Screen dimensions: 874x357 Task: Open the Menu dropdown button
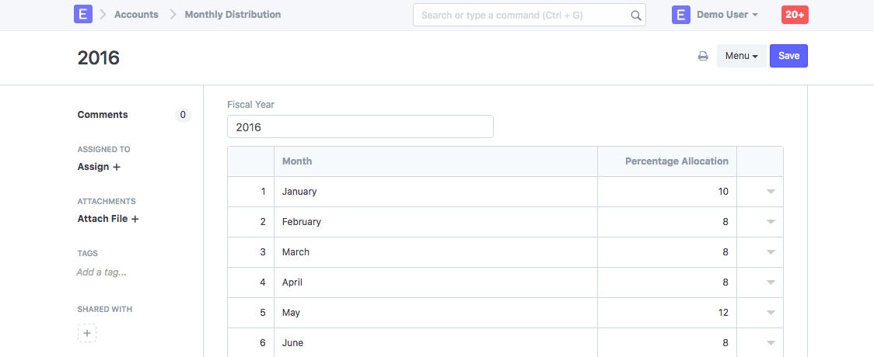[x=741, y=56]
